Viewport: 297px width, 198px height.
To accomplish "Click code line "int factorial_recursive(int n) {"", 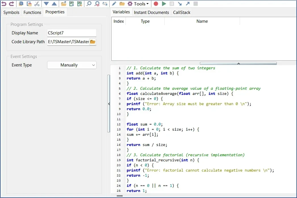I will [163, 160].
